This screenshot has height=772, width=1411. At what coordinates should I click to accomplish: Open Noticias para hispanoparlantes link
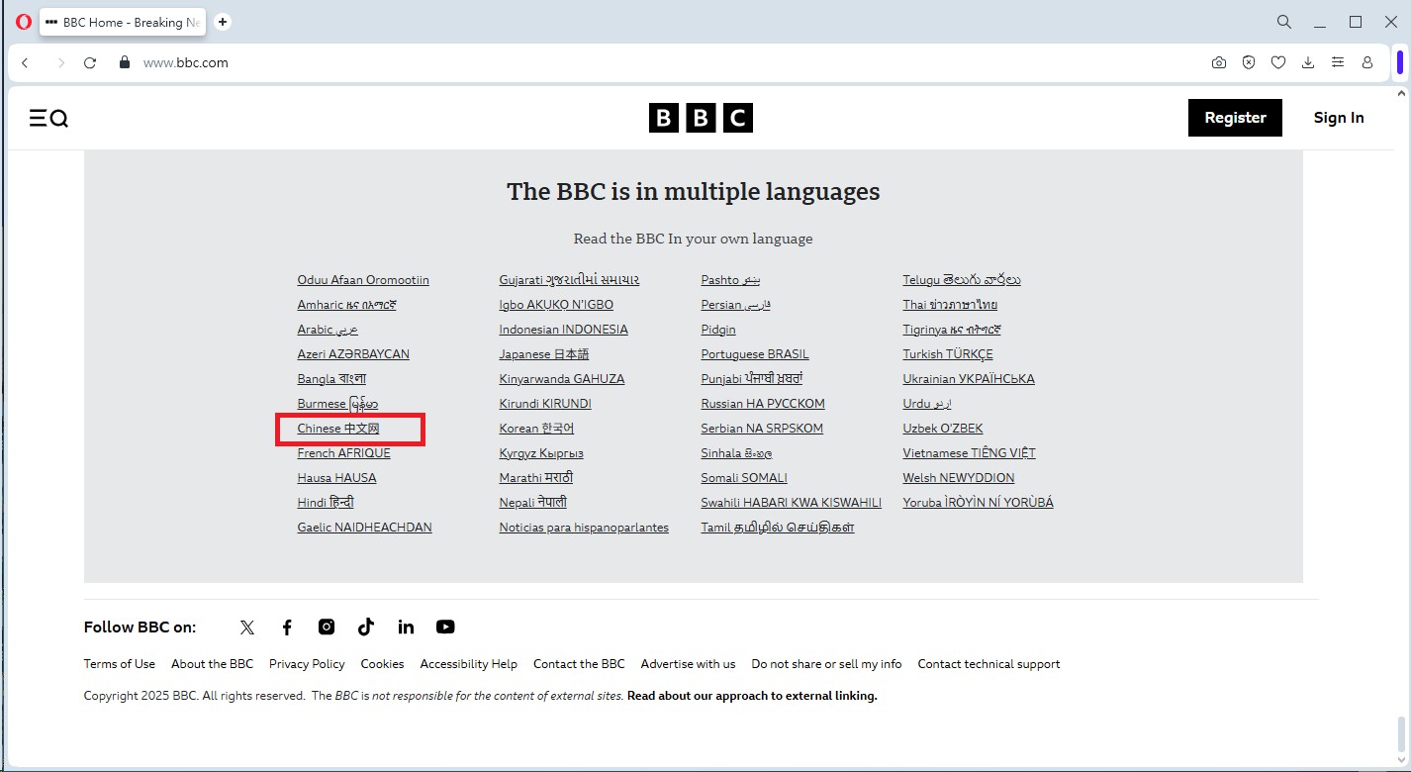click(x=584, y=528)
